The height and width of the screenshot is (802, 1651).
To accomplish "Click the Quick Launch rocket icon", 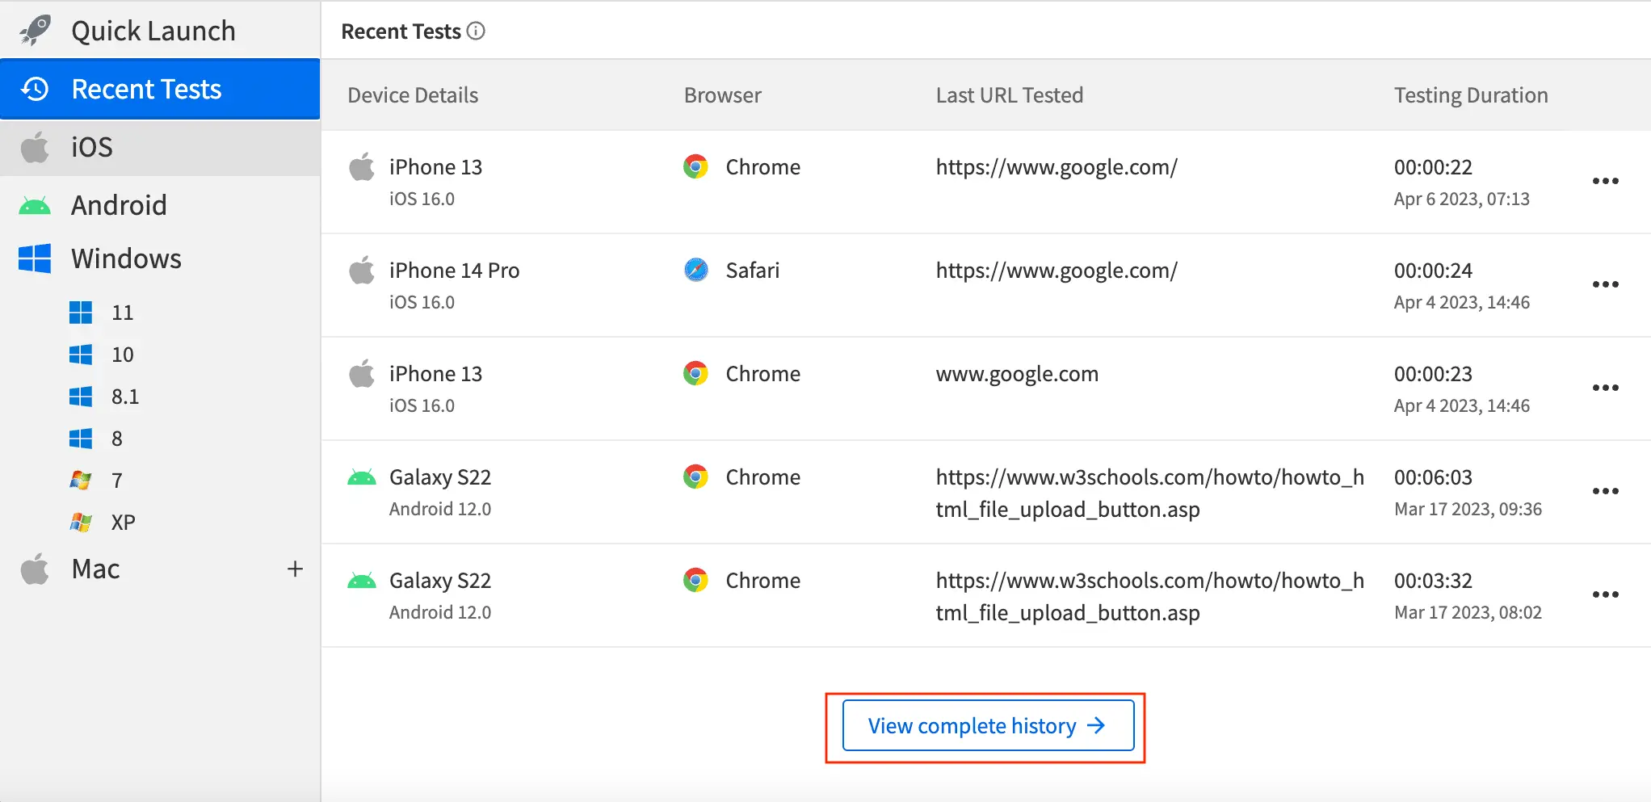I will tap(35, 31).
